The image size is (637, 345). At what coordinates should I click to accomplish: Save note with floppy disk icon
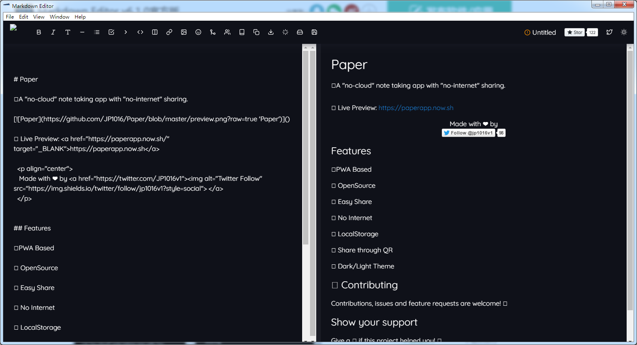[314, 32]
